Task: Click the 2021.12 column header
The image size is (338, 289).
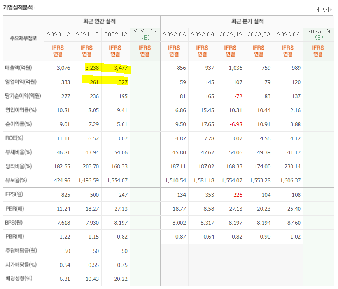Action: [x=87, y=35]
